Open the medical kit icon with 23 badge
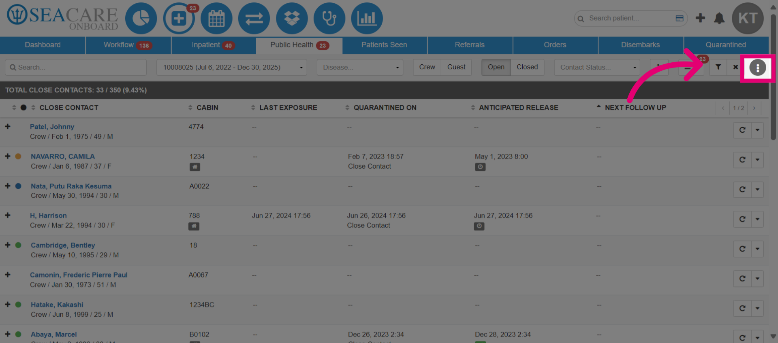Viewport: 778px width, 343px height. (x=179, y=19)
